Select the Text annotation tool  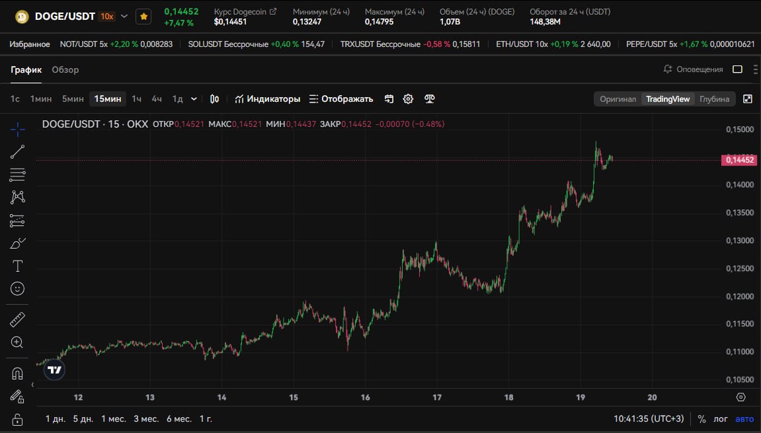pos(17,266)
